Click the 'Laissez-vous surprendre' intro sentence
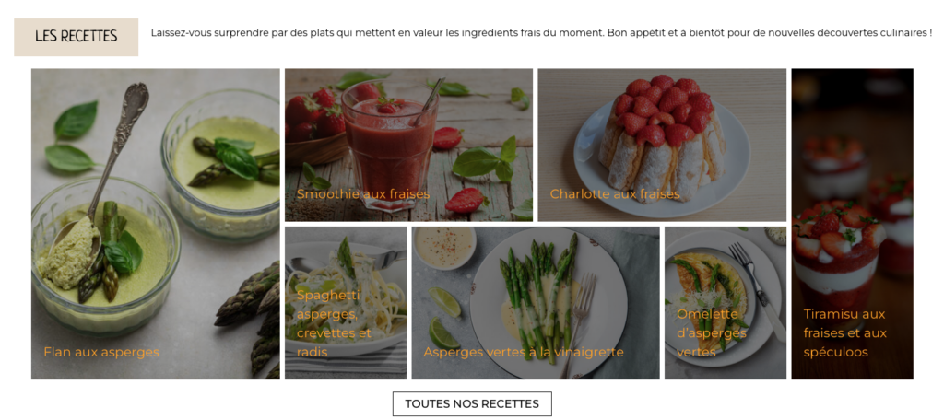 [377, 32]
